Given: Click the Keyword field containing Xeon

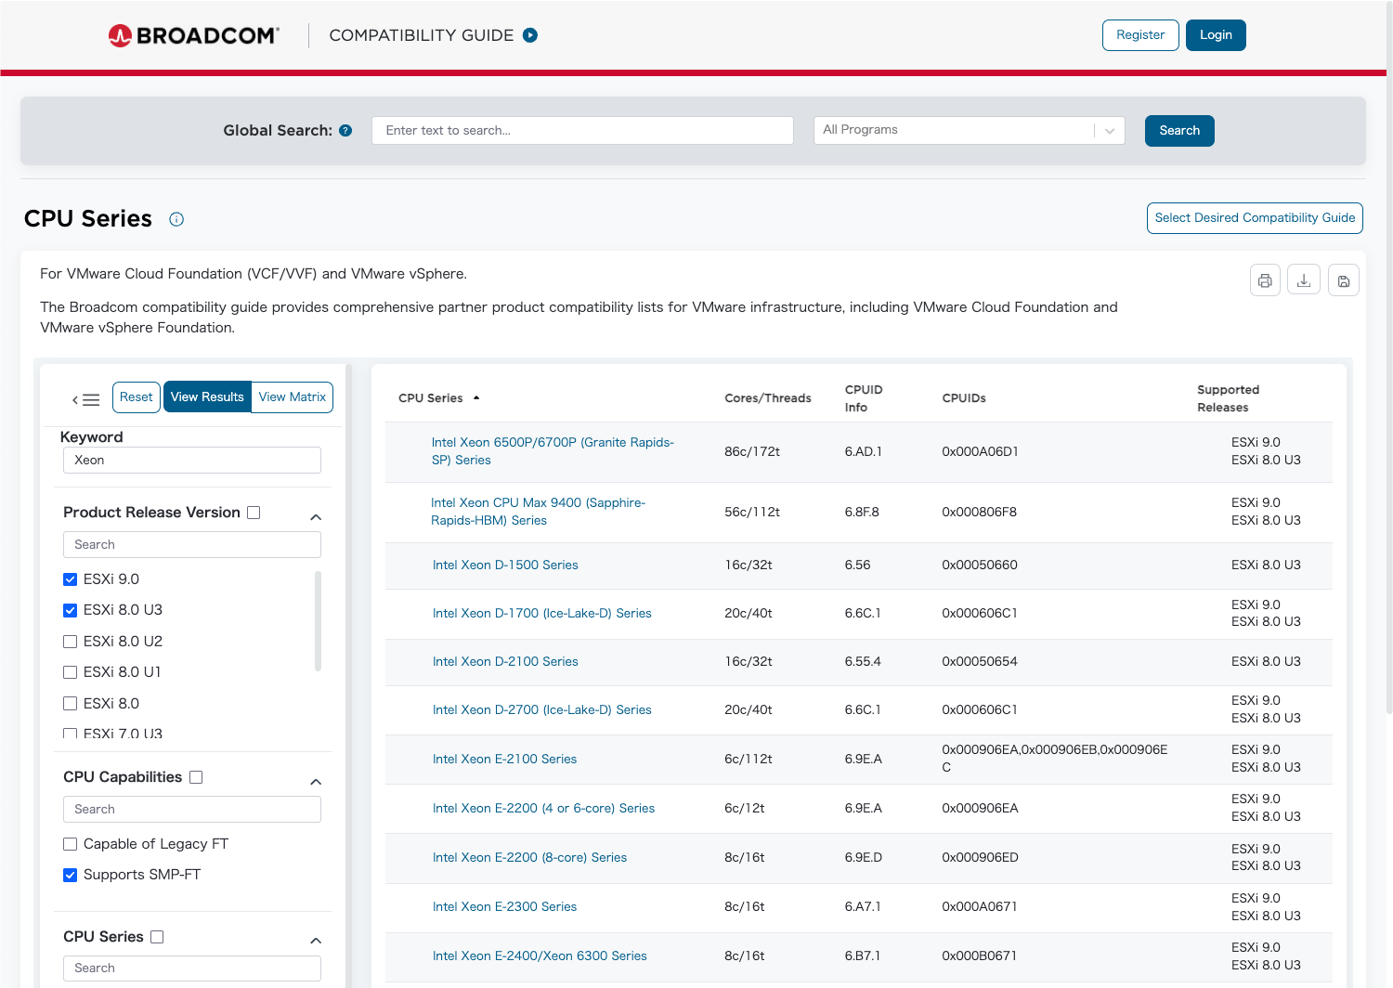Looking at the screenshot, I should [191, 460].
